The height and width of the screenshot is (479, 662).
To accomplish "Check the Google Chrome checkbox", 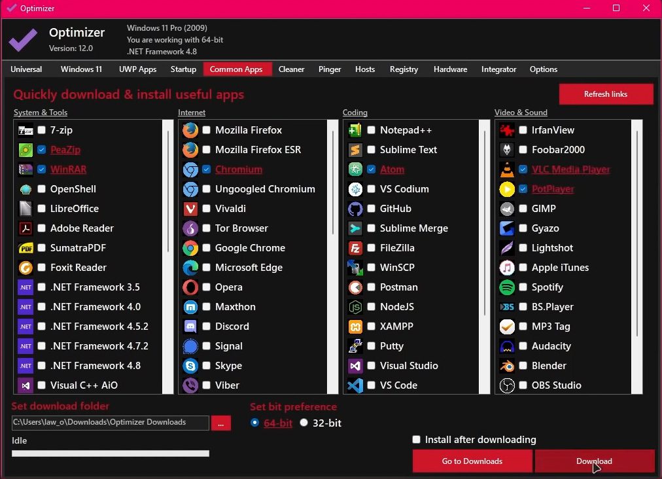I will [207, 248].
